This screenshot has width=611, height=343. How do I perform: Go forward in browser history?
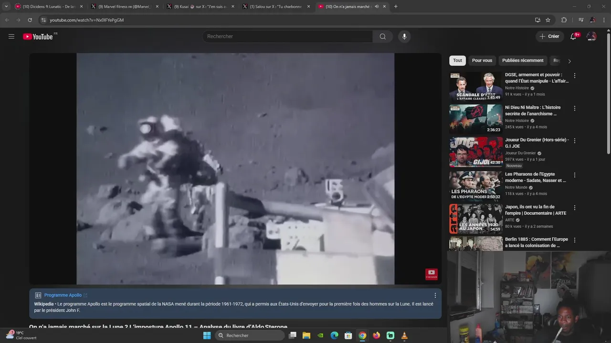tap(18, 20)
